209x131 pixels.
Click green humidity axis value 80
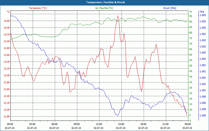pos(191,32)
